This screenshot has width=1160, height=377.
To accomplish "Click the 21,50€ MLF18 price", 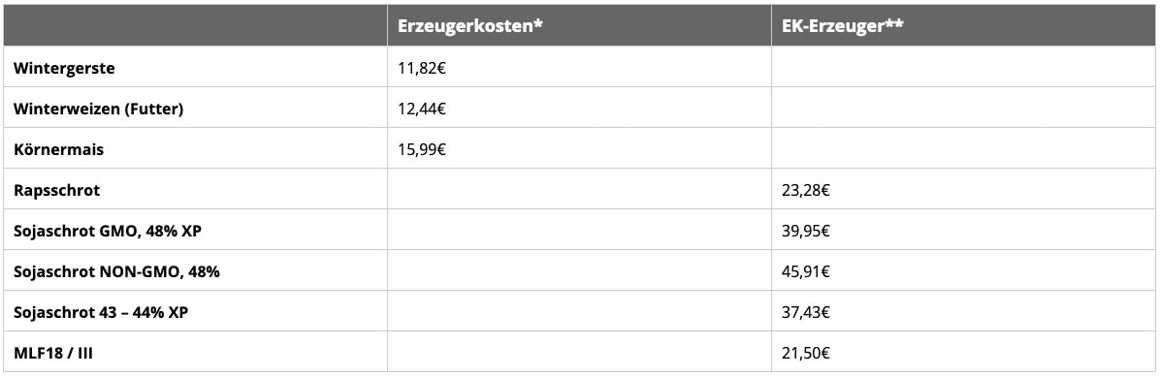I will pos(806,353).
